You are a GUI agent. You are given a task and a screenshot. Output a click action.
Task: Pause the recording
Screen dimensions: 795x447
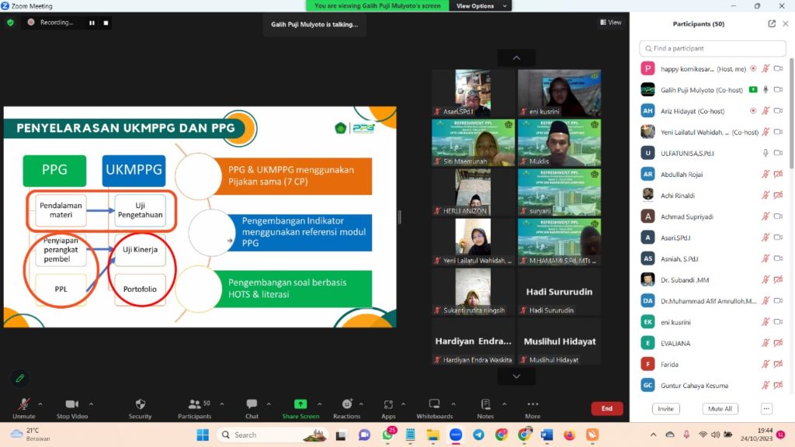coord(92,23)
